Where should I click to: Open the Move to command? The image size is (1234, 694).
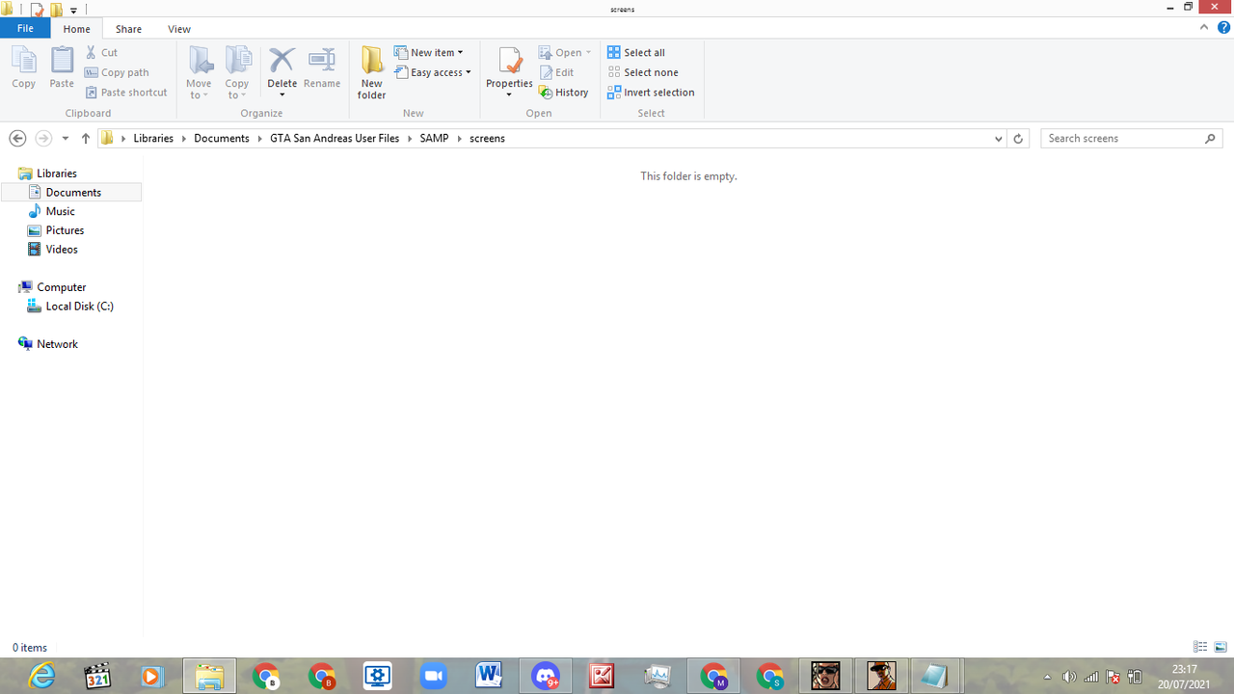pyautogui.click(x=200, y=72)
